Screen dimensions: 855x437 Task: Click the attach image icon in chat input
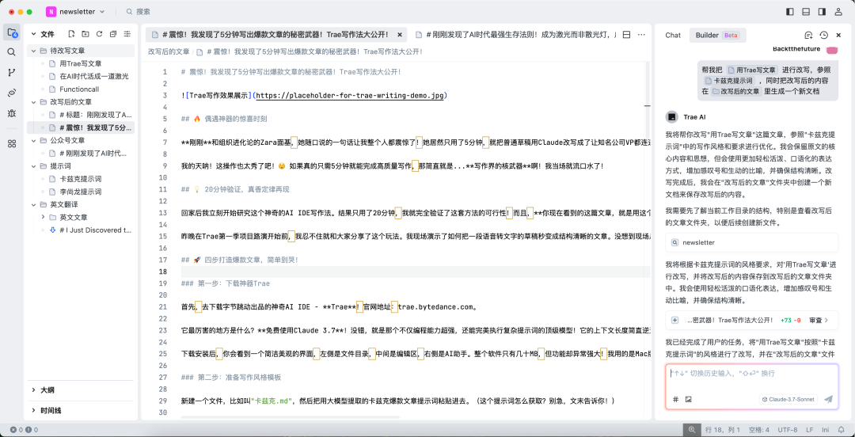[689, 399]
